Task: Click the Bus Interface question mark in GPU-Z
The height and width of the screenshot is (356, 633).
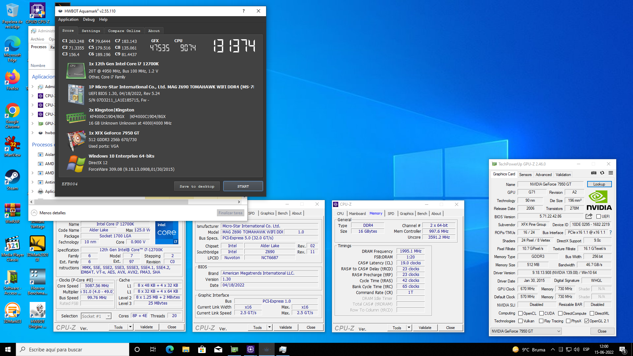Action: click(610, 232)
